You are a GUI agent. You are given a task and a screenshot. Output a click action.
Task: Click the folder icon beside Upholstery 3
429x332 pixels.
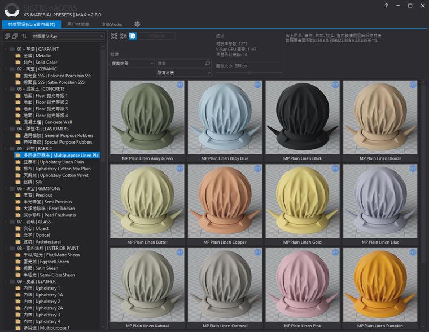18,315
